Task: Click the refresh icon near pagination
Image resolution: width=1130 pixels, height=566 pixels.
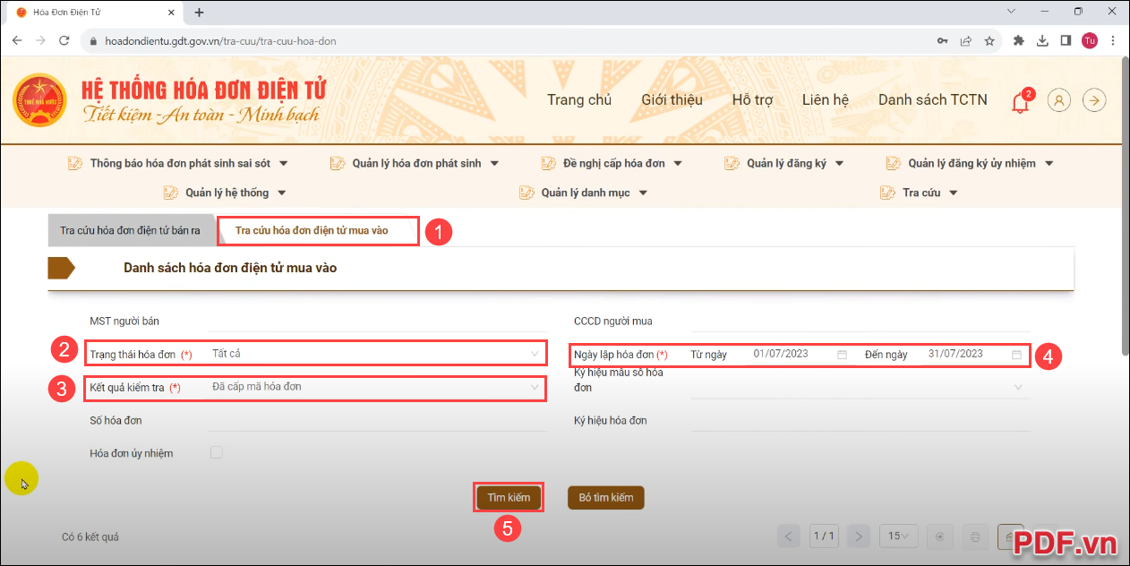Action: pos(939,536)
